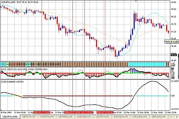Screen dimensions: 179x119
Task: Switch to the USDCADm,H4 chart tab
Action: point(139,117)
